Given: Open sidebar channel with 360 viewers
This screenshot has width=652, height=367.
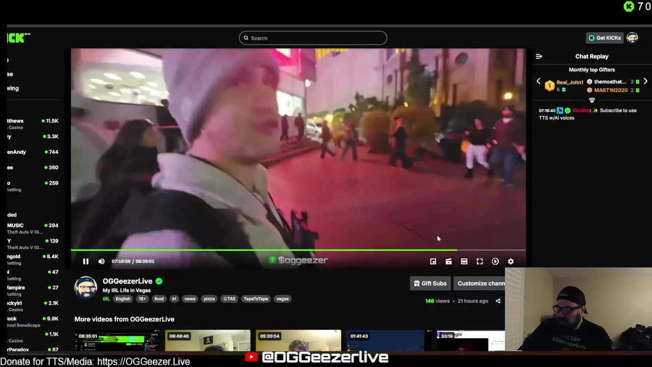Looking at the screenshot, I should pyautogui.click(x=33, y=168).
